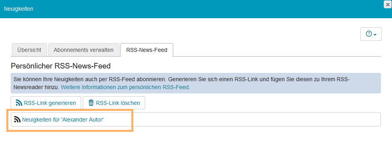Open Weitere Informationen zum persönlichen RSS-Feed link
Image resolution: width=392 pixels, height=156 pixels.
(125, 88)
